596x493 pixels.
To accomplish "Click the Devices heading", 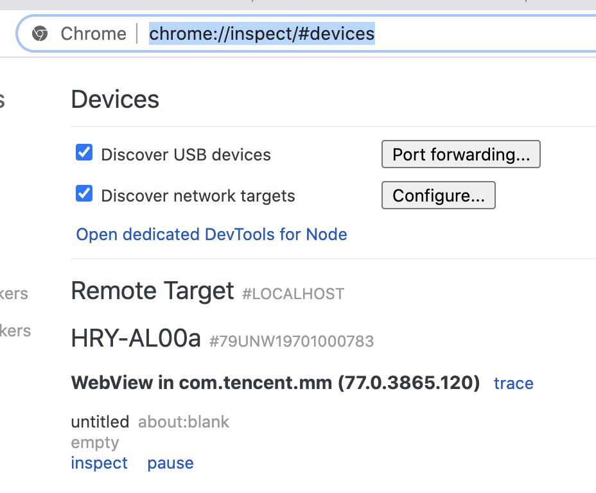I will click(115, 99).
